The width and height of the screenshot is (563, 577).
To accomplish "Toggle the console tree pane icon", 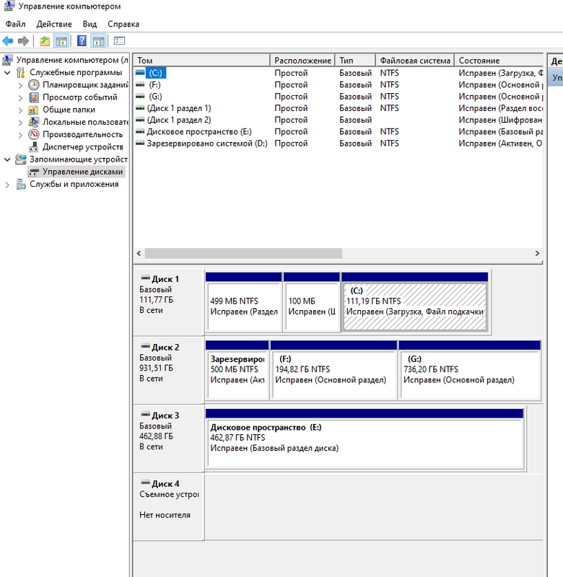I will tap(61, 41).
